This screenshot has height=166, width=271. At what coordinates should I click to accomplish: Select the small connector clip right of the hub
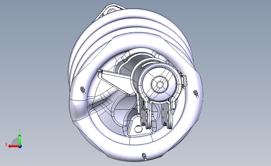click(x=184, y=80)
